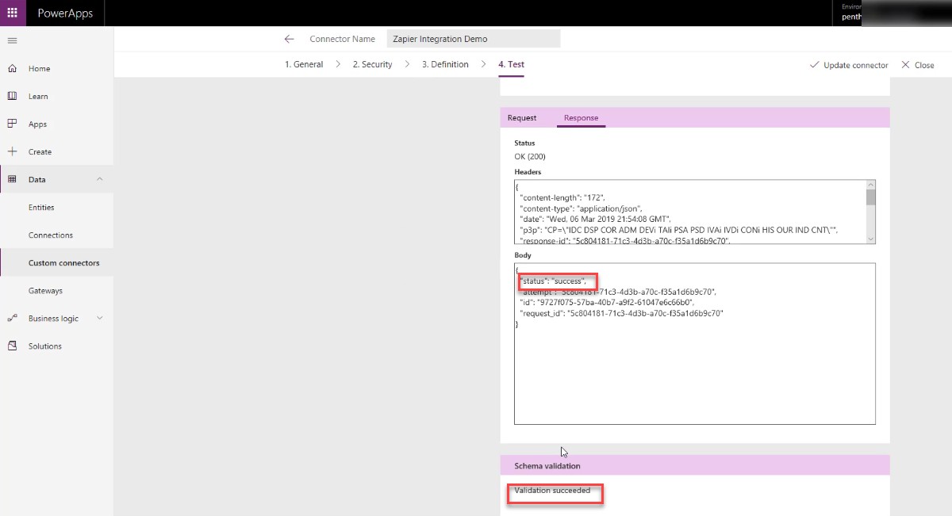
Task: Go back using the left arrow
Action: point(289,39)
